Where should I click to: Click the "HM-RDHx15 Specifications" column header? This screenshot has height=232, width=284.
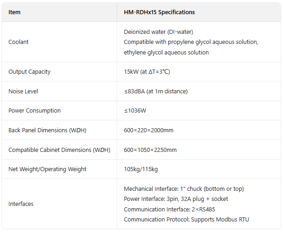(x=159, y=12)
